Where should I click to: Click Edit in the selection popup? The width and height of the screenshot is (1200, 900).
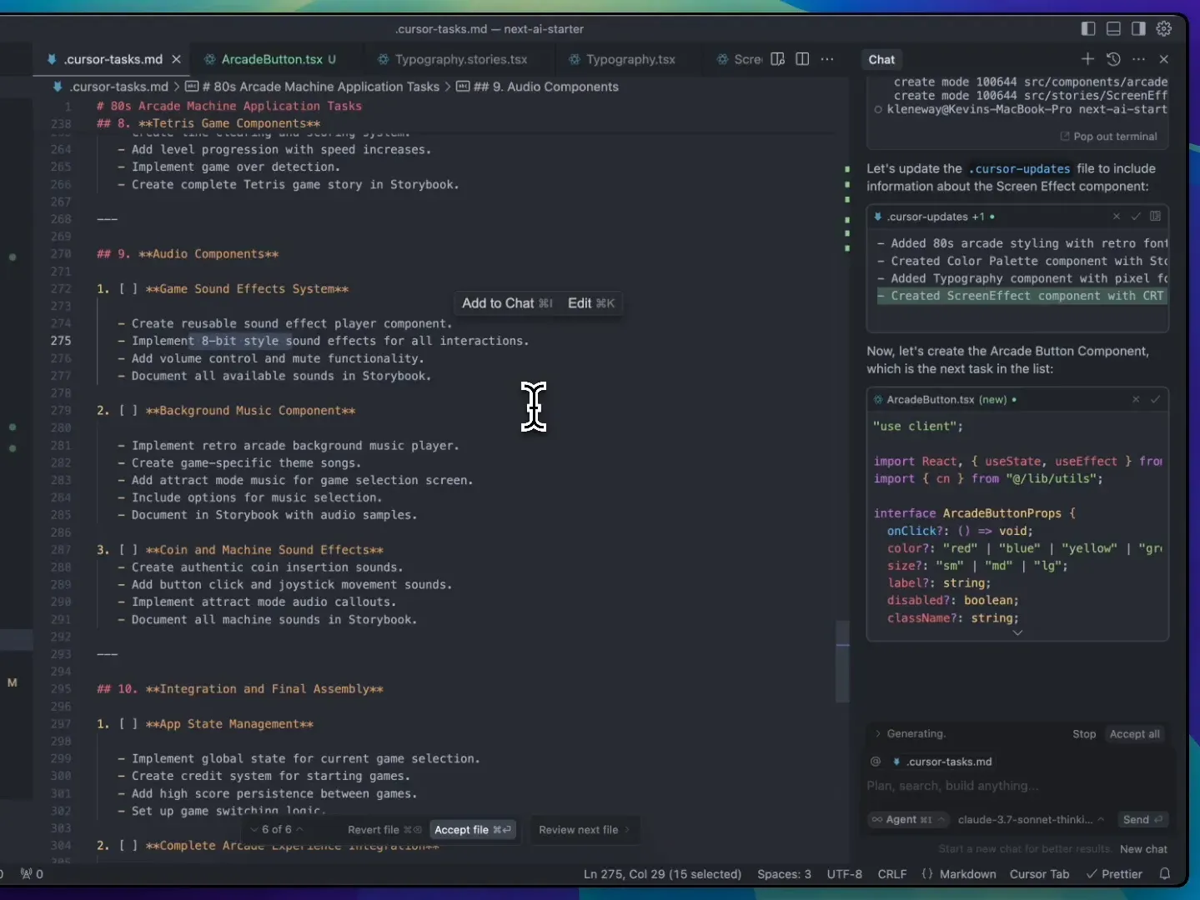pos(591,303)
